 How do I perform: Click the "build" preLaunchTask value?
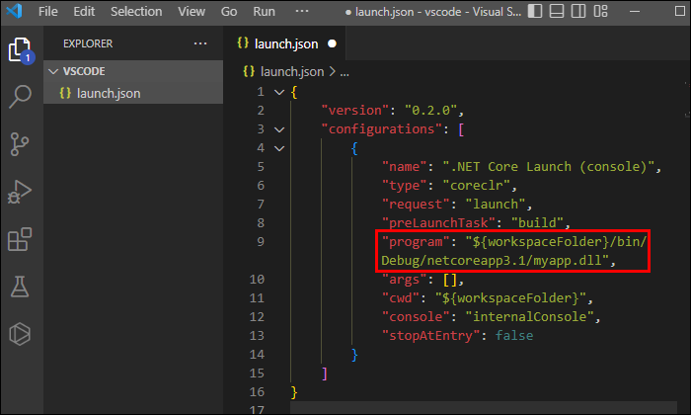click(537, 222)
